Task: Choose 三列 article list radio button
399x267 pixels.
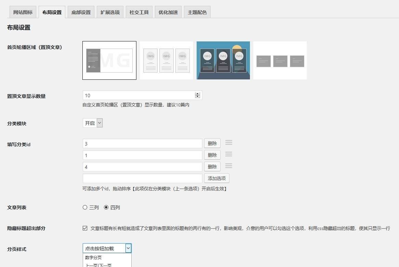Action: (x=85, y=207)
